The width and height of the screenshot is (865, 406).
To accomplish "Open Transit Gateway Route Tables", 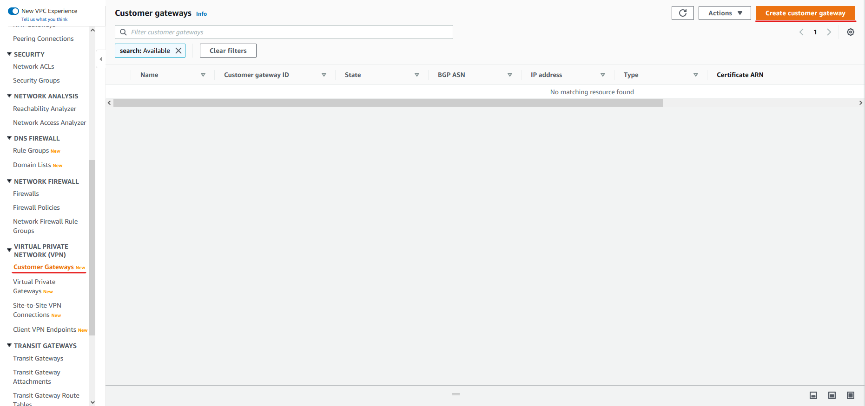I will pyautogui.click(x=46, y=400).
